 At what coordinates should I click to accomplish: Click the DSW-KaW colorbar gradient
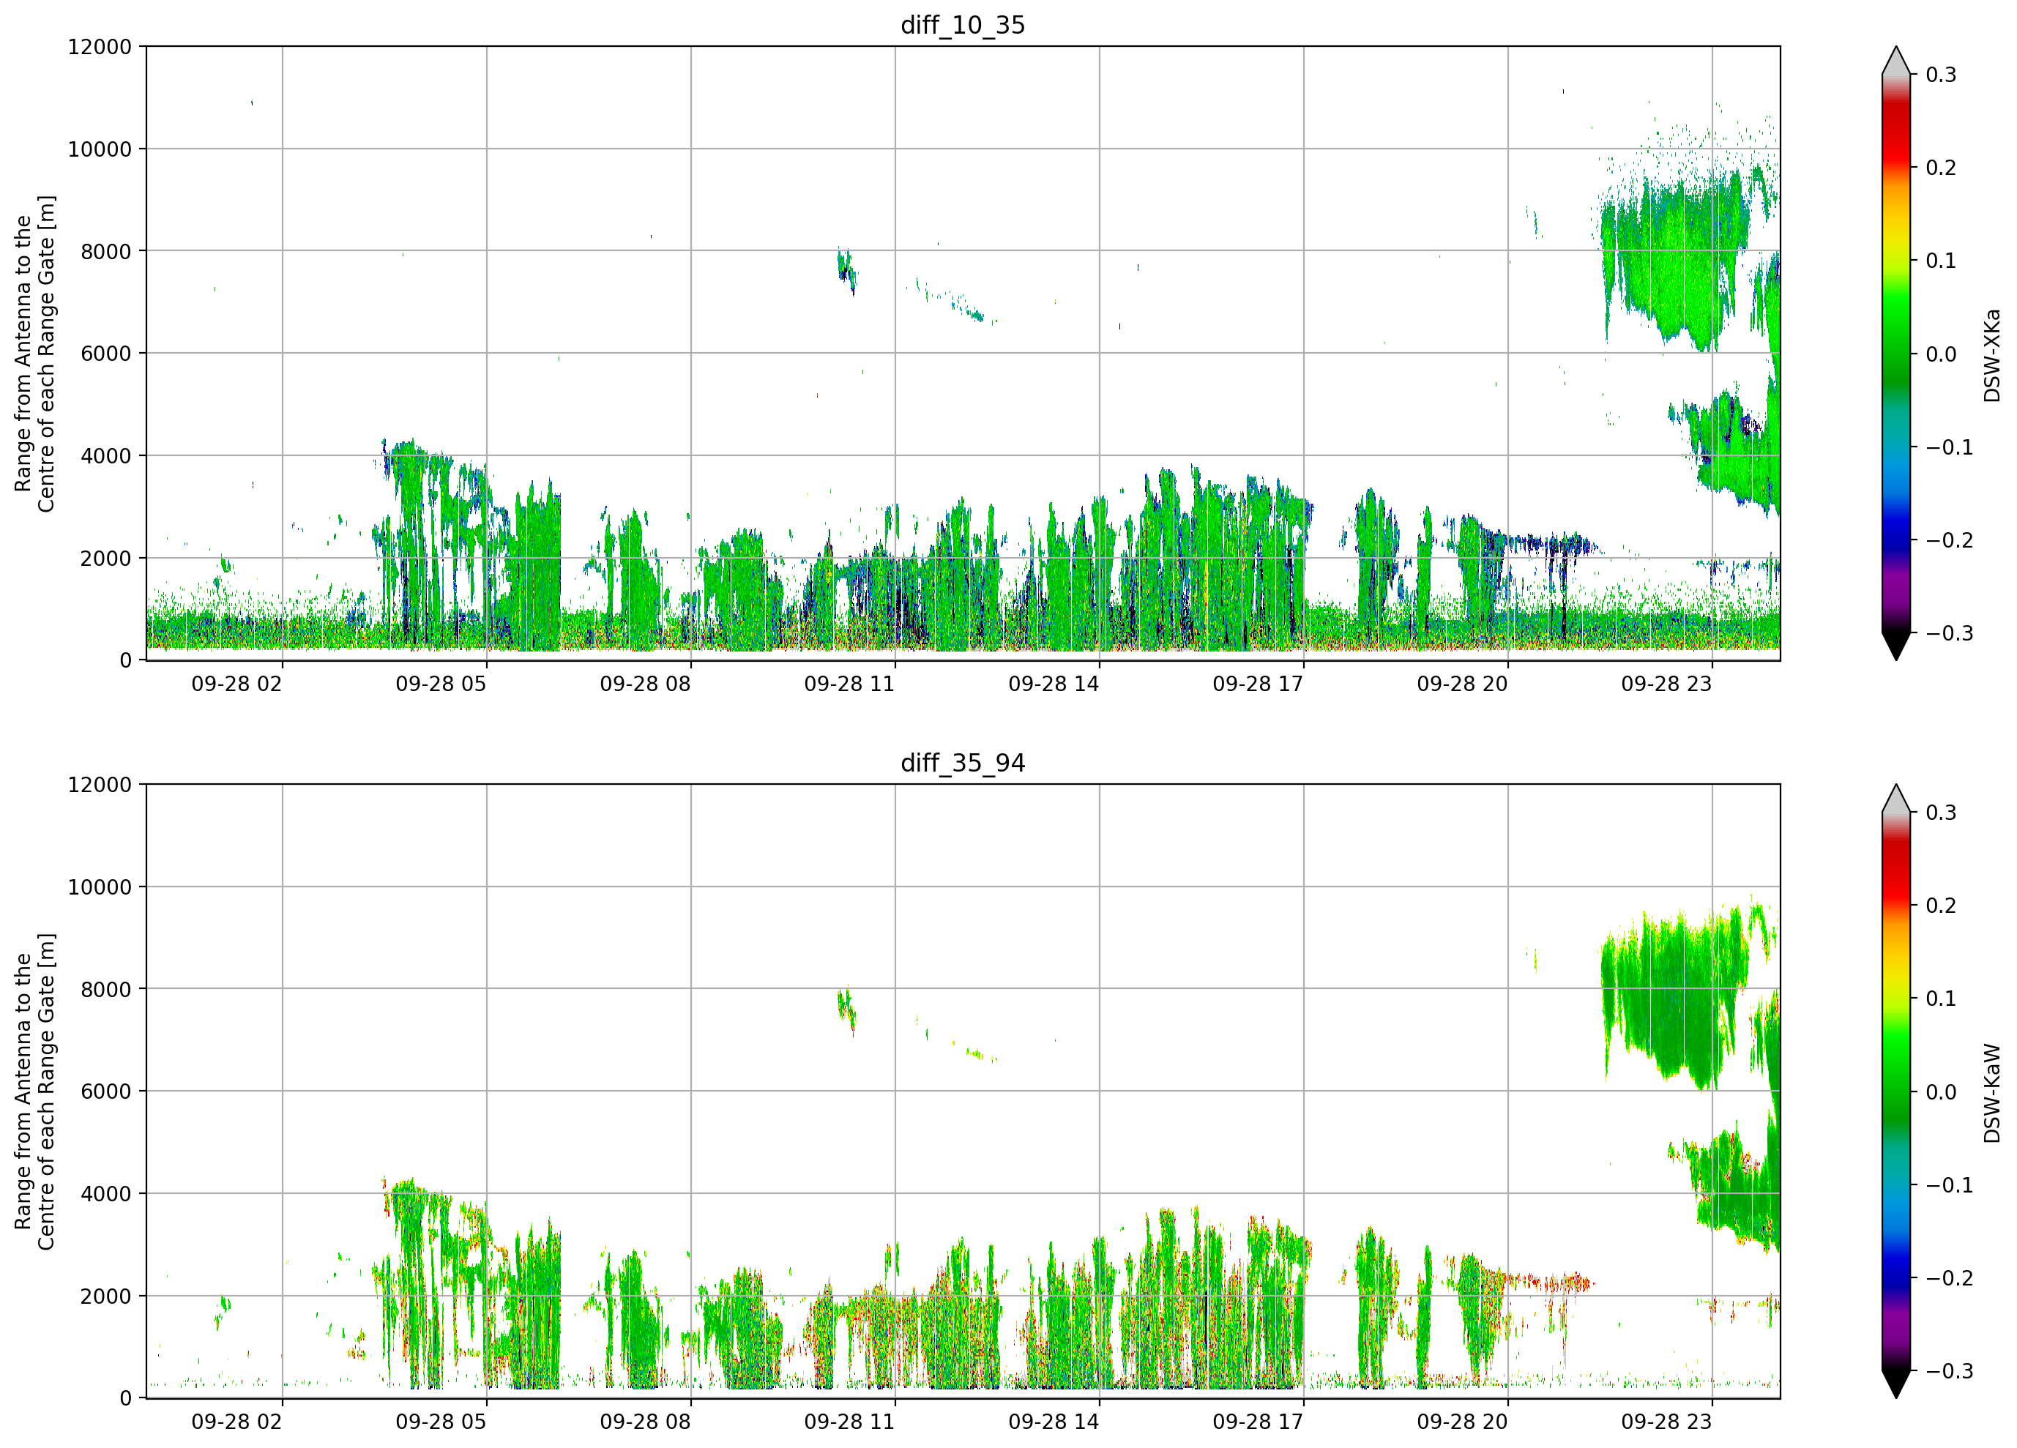[x=1896, y=1091]
